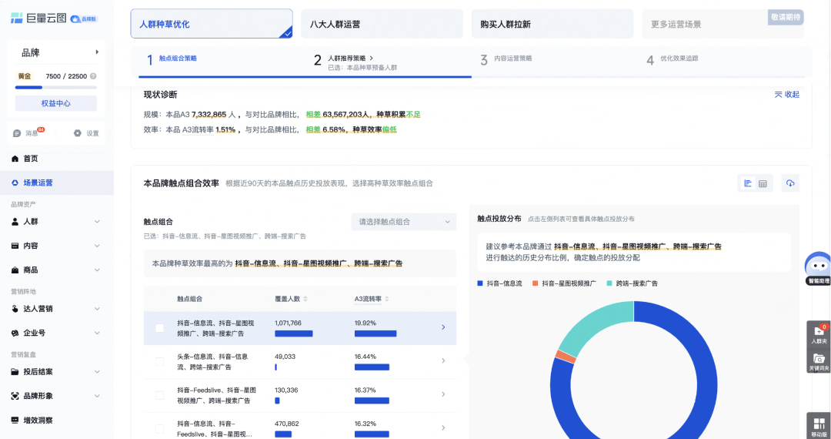Sort by A3流转率 column arrows
The height and width of the screenshot is (439, 831).
point(386,299)
